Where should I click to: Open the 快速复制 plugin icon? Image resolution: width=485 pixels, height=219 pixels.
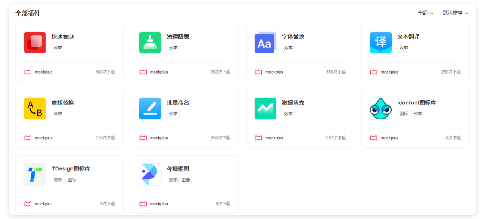pos(35,42)
